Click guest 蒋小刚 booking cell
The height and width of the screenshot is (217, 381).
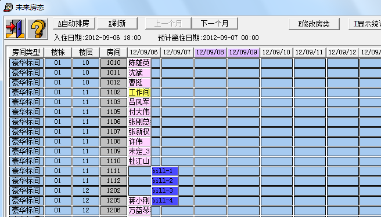[x=139, y=201]
